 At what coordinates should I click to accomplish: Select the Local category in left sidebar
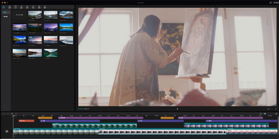pyautogui.click(x=5, y=13)
